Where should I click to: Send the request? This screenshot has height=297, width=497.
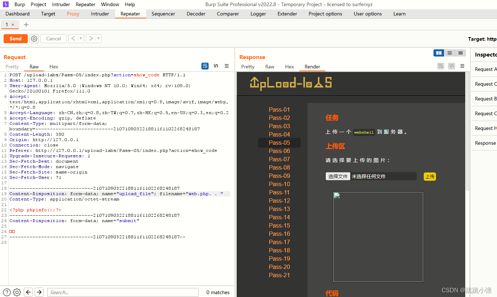pyautogui.click(x=16, y=39)
